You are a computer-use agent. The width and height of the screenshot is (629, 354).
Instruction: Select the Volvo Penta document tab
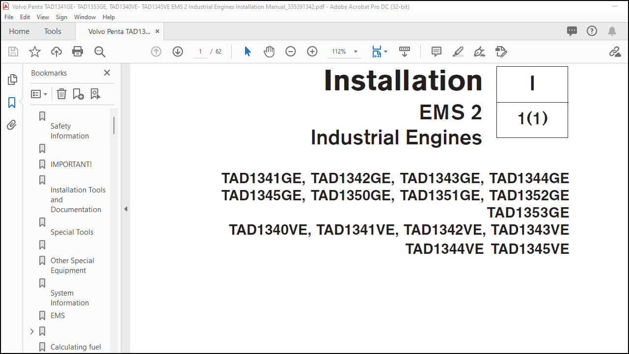tap(120, 31)
